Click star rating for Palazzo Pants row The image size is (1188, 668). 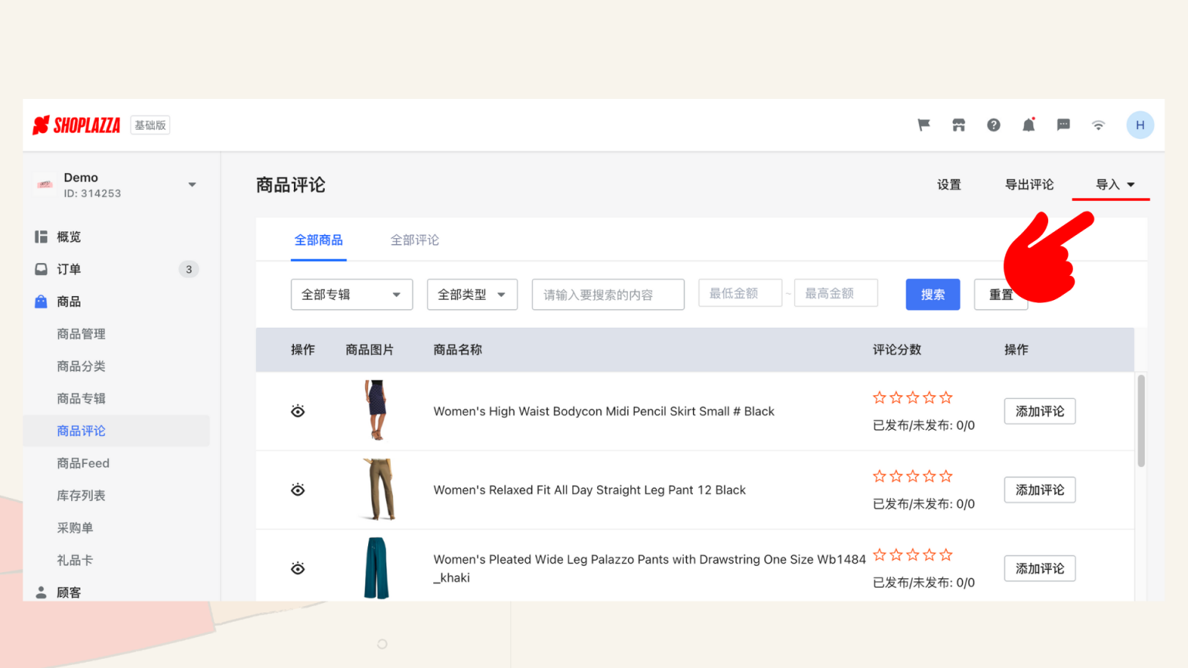click(913, 555)
